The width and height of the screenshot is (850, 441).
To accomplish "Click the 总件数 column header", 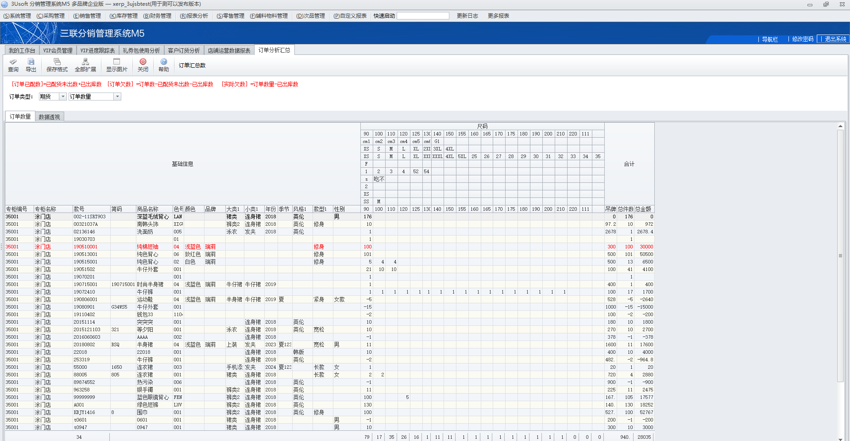I will click(626, 209).
